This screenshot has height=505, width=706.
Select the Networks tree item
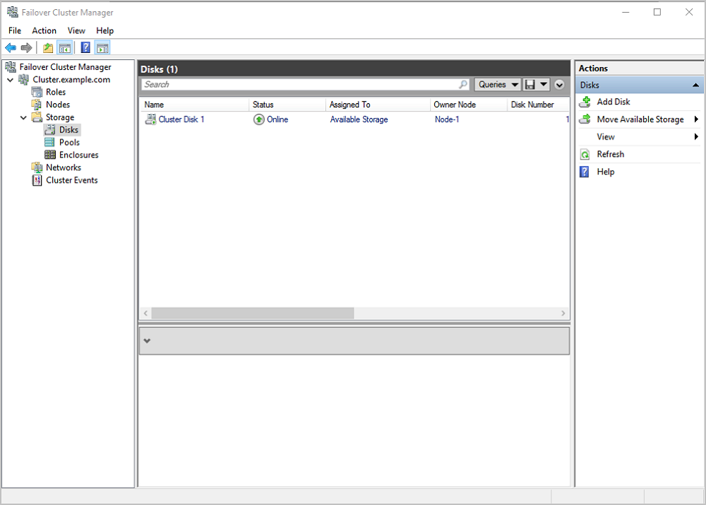64,167
